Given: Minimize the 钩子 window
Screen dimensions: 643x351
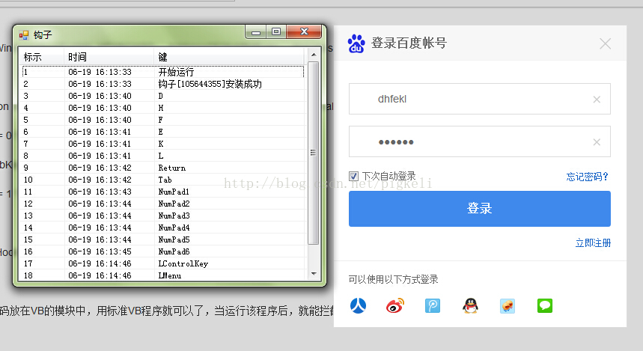Looking at the screenshot, I should pyautogui.click(x=256, y=32).
